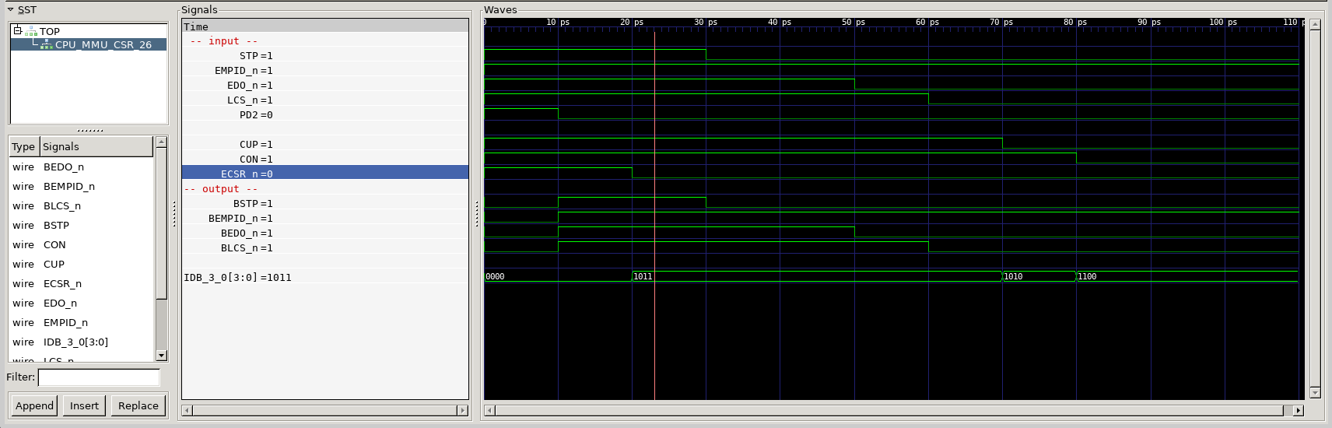Click the down arrow of the signal list scrollbar

[162, 356]
